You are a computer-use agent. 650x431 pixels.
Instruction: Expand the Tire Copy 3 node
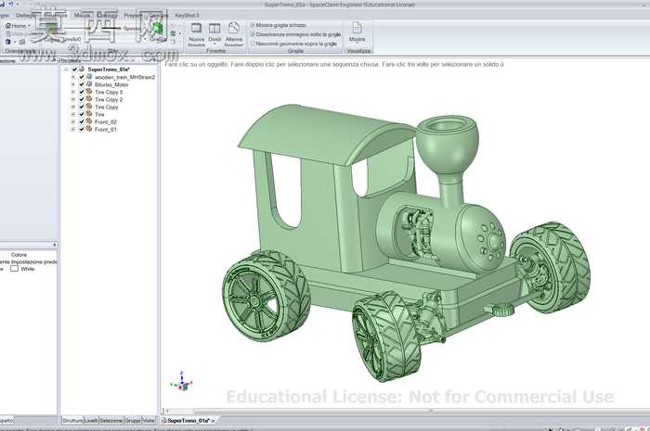pyautogui.click(x=73, y=93)
